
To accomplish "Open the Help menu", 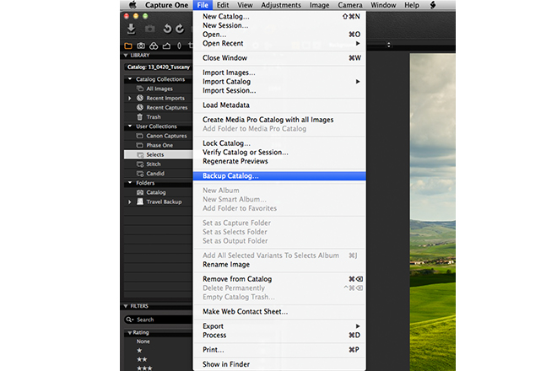I will click(x=412, y=5).
